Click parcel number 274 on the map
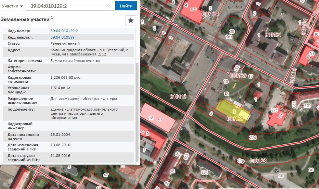 (x=253, y=138)
